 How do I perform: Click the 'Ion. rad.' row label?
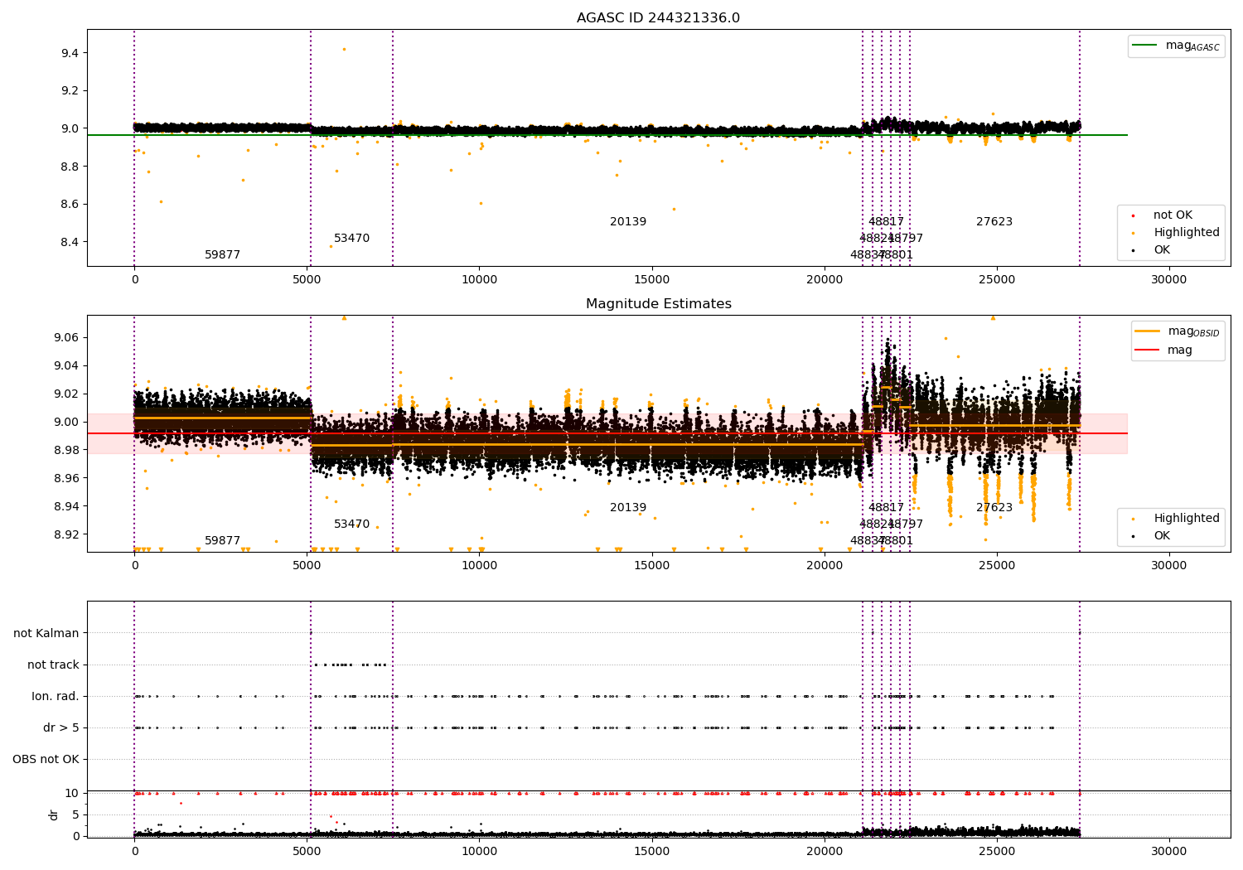point(56,697)
